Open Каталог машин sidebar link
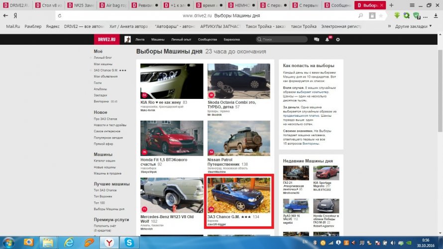 tap(104, 161)
